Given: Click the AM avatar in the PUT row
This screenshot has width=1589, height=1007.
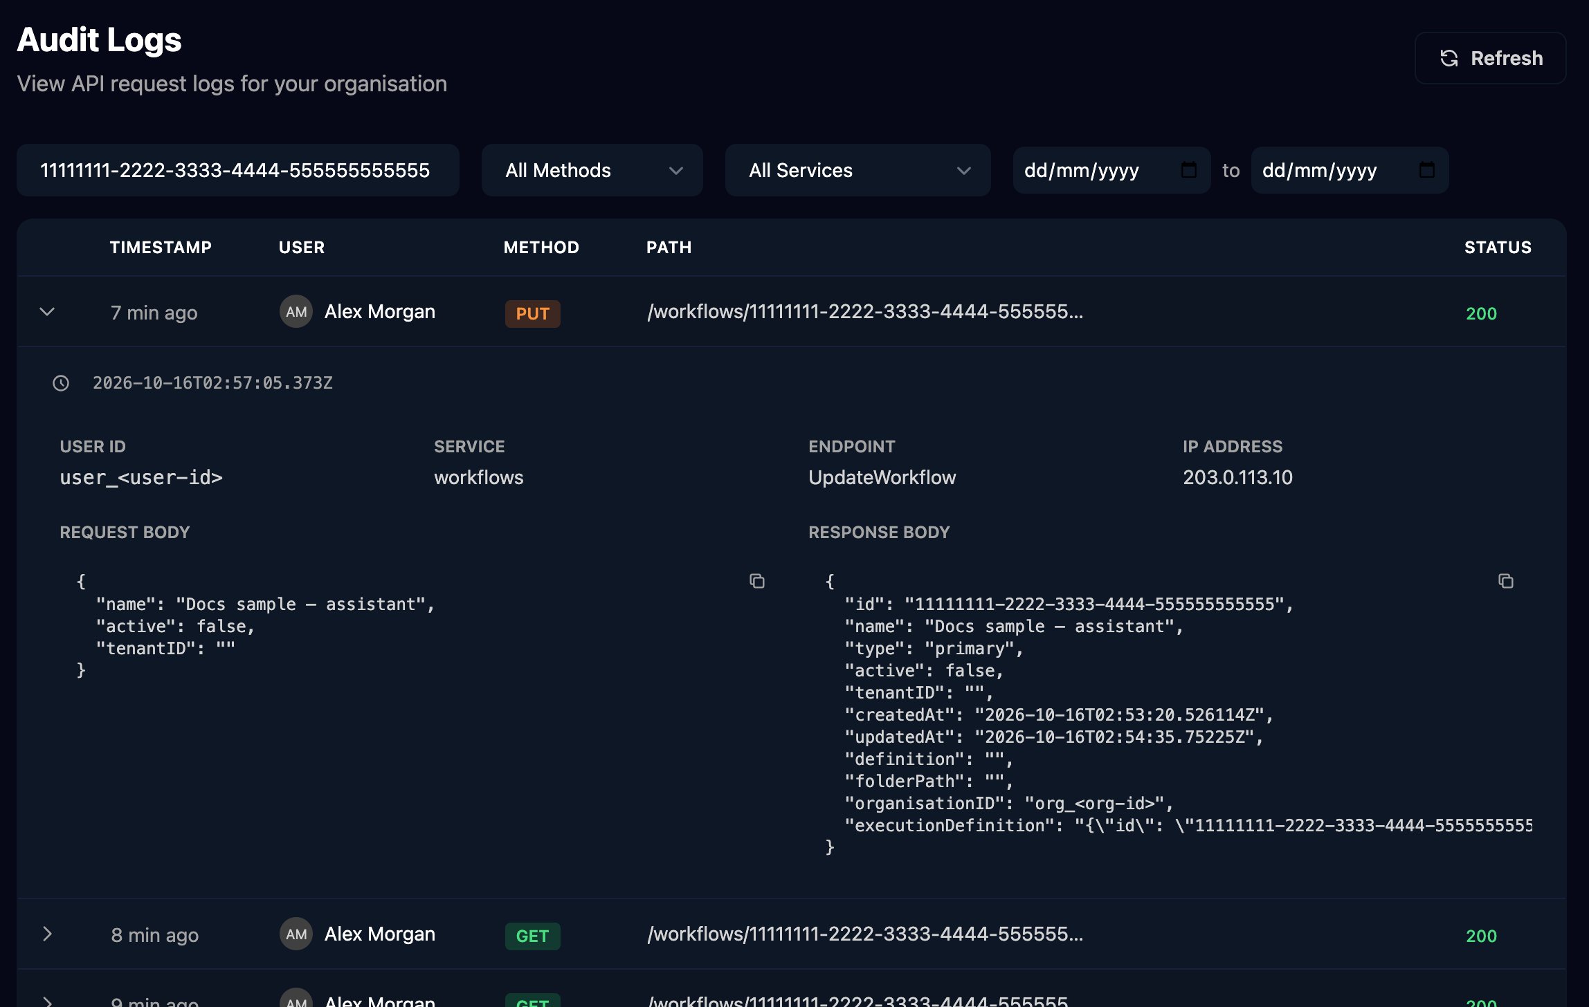Looking at the screenshot, I should [x=296, y=312].
